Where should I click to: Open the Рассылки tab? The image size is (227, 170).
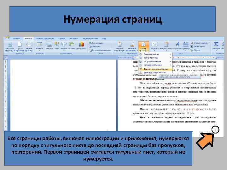pyautogui.click(x=73, y=39)
